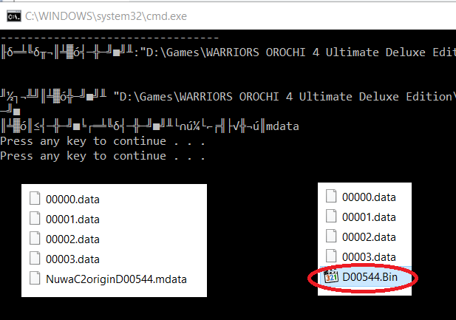This screenshot has width=456, height=320.
Task: Click the 00002.data name in right list
Action: [369, 237]
